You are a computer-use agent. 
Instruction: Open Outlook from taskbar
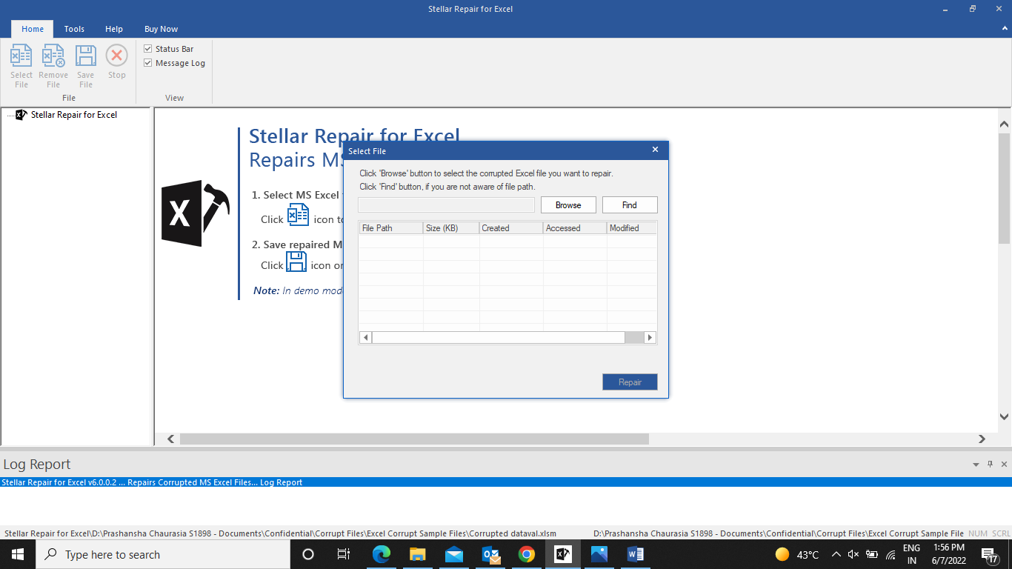(490, 554)
